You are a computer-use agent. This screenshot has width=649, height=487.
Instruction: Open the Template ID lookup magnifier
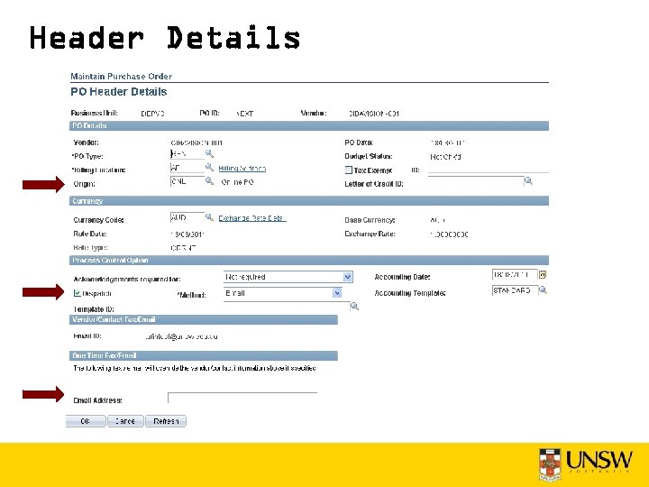tap(354, 306)
